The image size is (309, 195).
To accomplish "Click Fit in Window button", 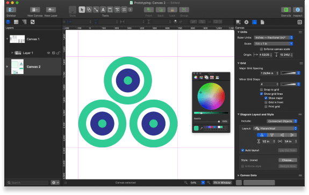I will click(x=222, y=183).
